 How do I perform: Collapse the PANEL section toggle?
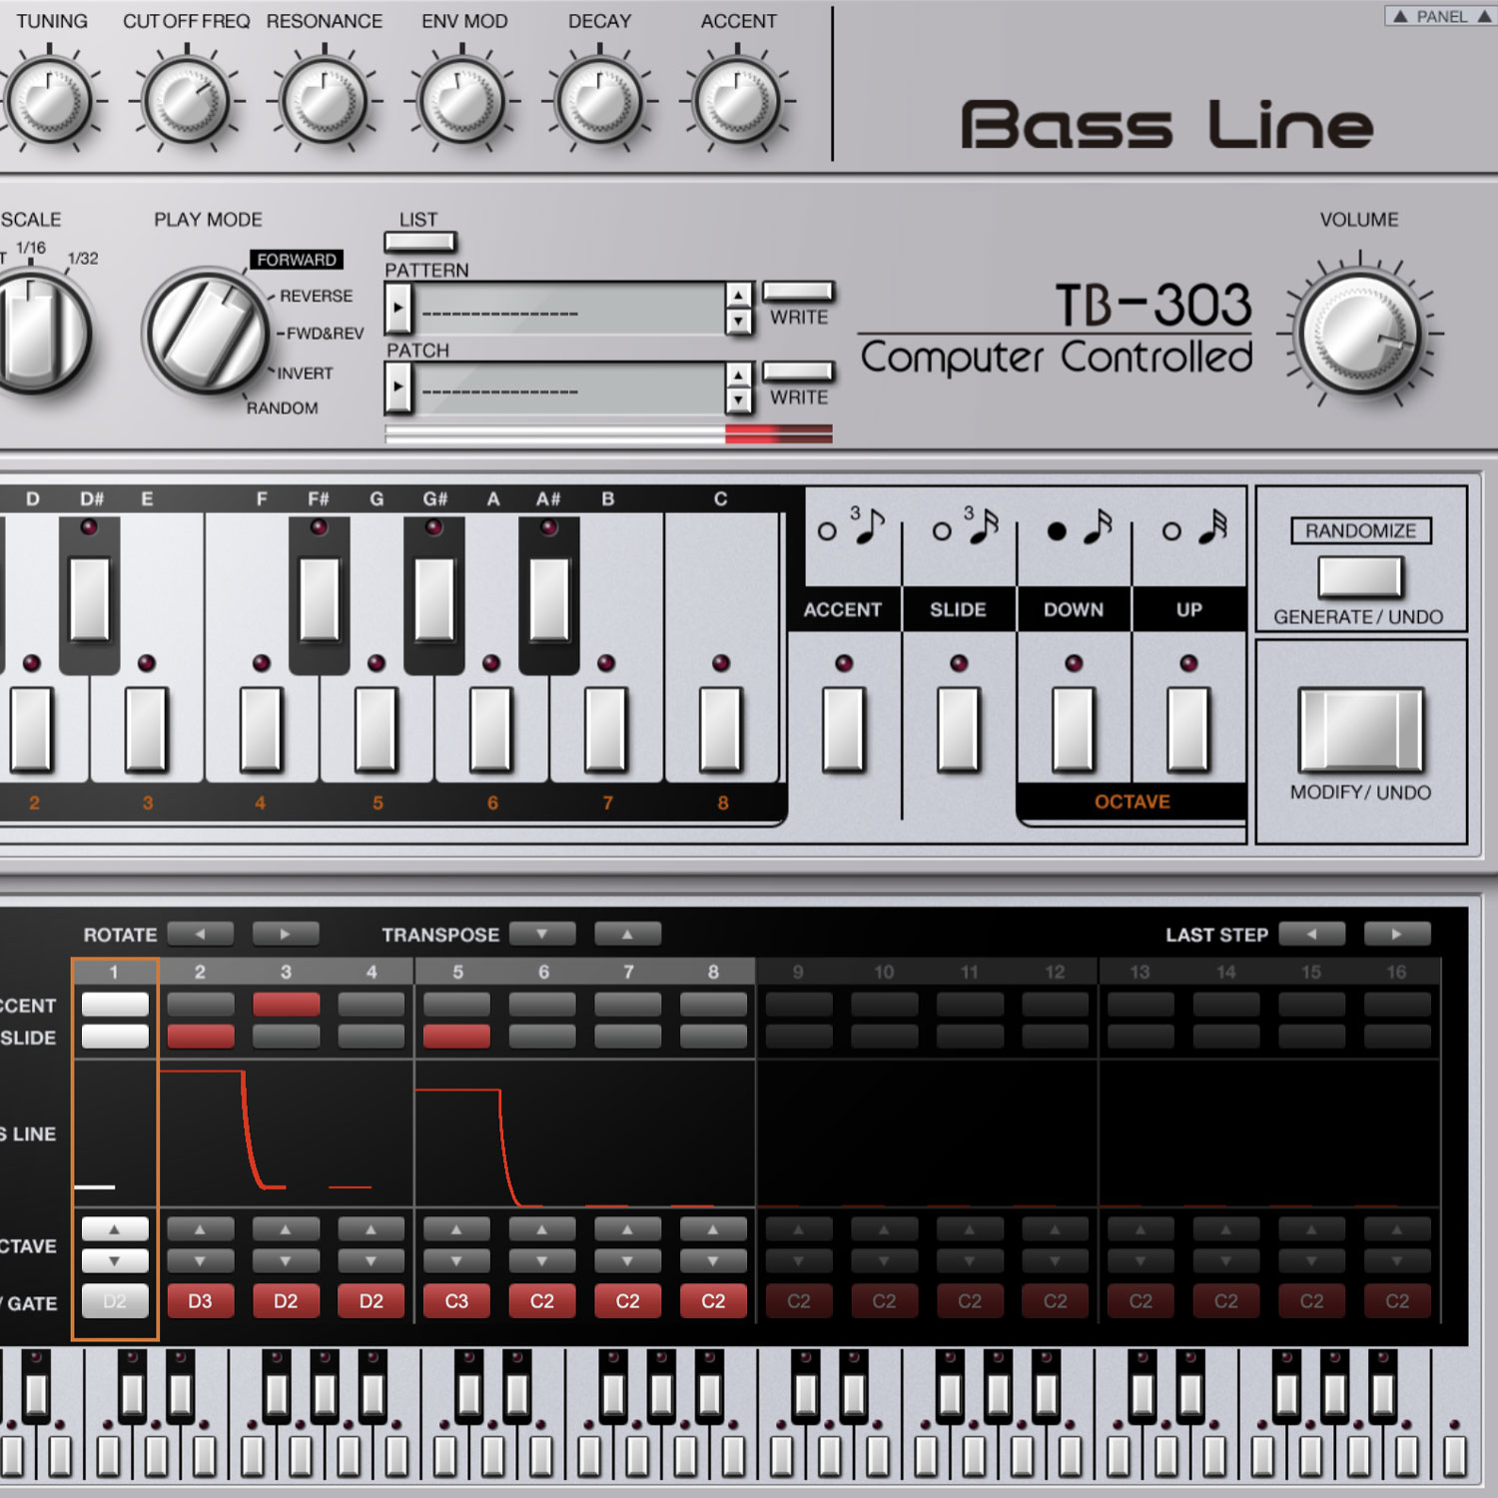click(x=1441, y=16)
